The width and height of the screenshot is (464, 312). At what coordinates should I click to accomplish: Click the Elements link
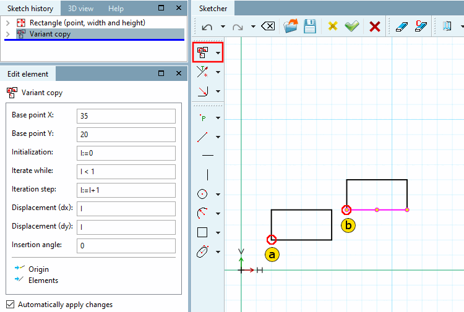[x=43, y=280]
